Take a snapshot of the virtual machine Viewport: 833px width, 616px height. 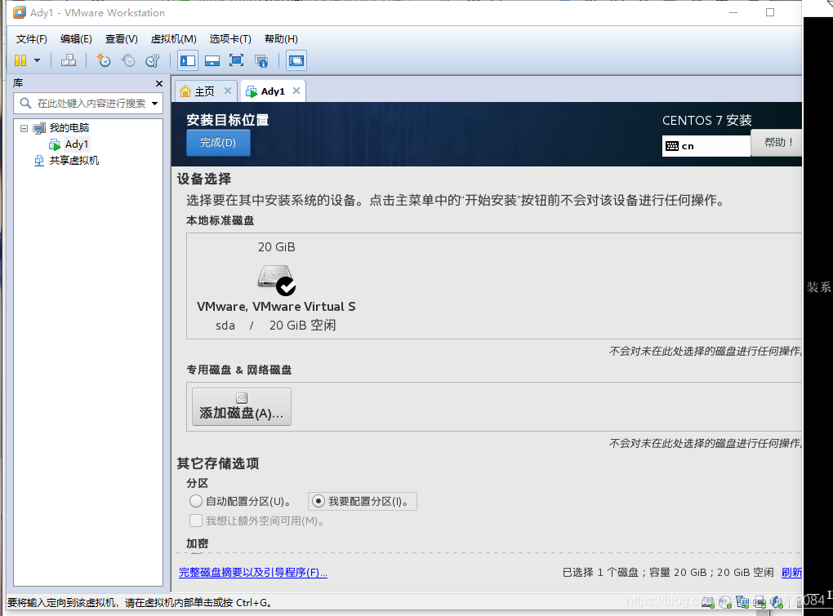click(104, 60)
